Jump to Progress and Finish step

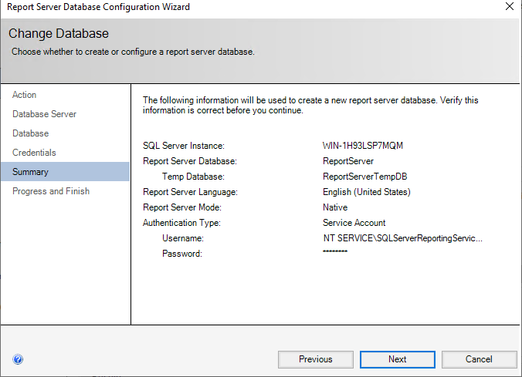[51, 191]
